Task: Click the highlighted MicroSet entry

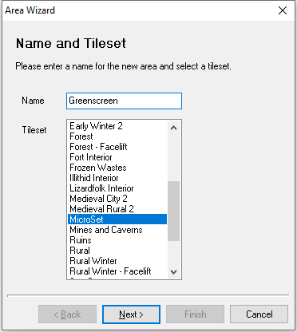Action: (117, 219)
